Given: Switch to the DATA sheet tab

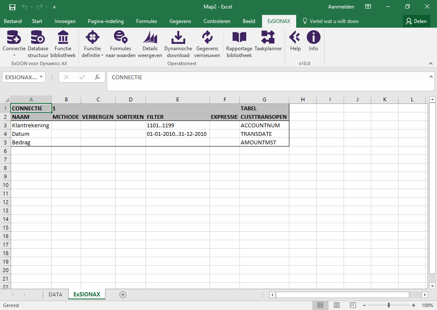Looking at the screenshot, I should click(55, 294).
